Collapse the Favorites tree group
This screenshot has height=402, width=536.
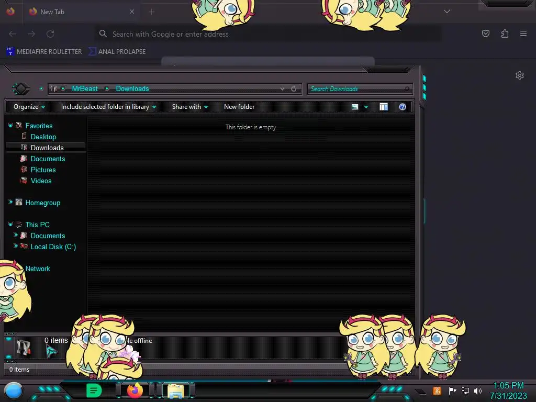[10, 126]
